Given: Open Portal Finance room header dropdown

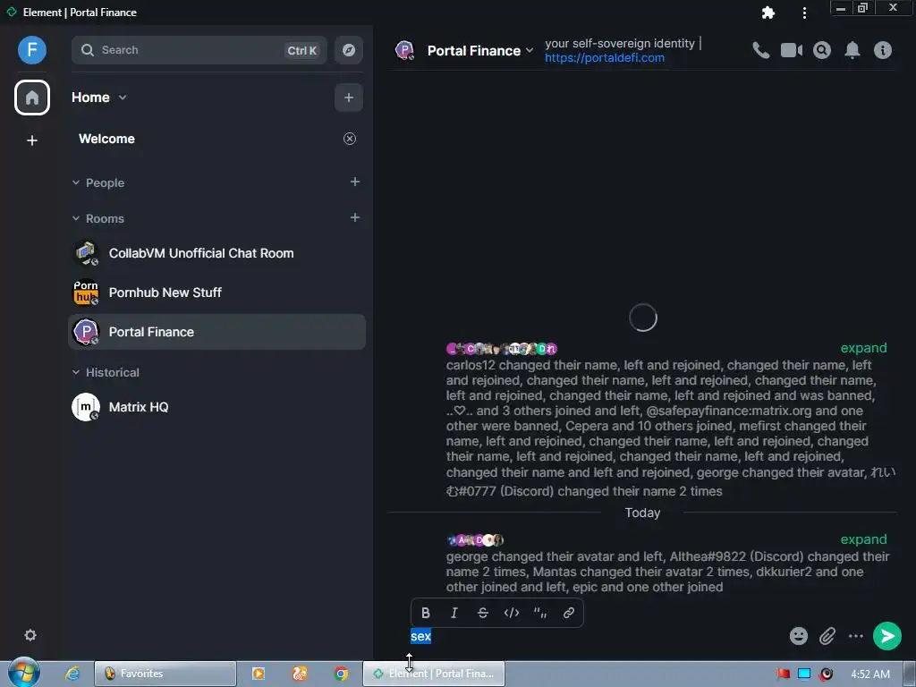Looking at the screenshot, I should point(530,50).
